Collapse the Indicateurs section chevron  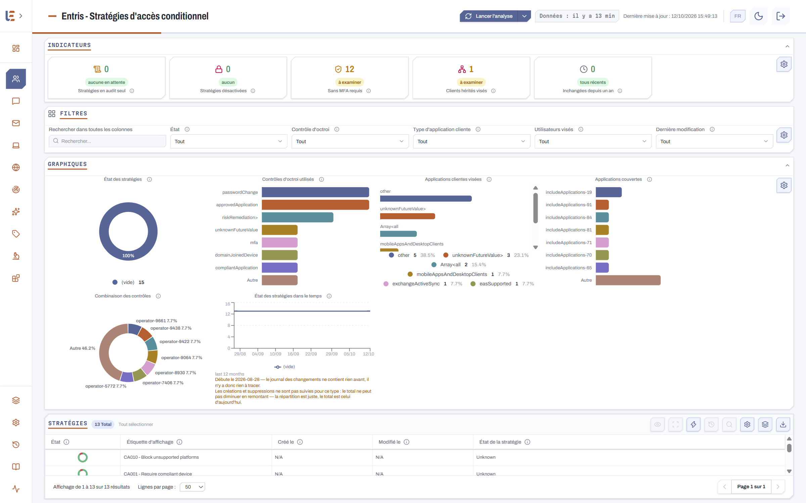click(x=787, y=47)
